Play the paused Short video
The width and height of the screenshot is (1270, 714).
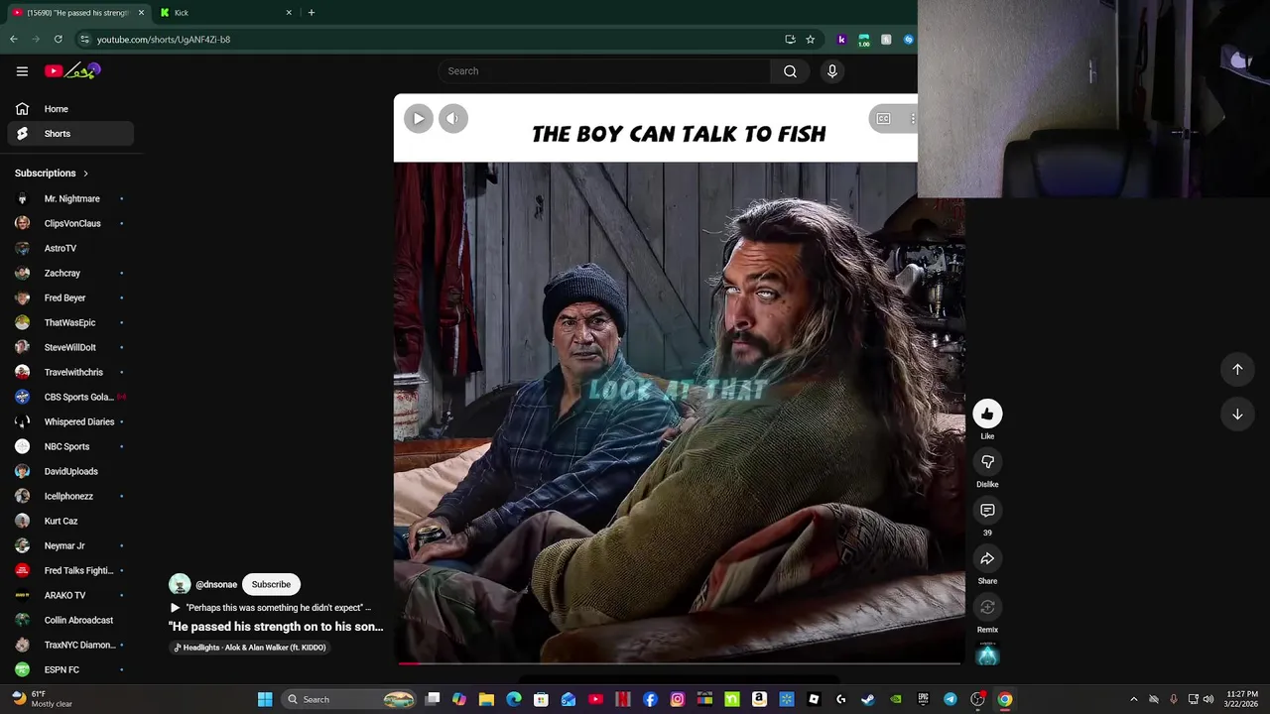point(419,119)
